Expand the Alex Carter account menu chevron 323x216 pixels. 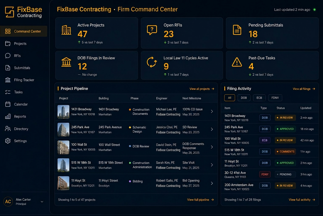pos(42,202)
